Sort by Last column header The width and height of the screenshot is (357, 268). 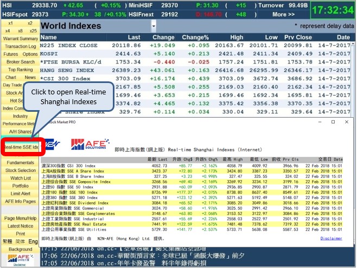click(134, 37)
